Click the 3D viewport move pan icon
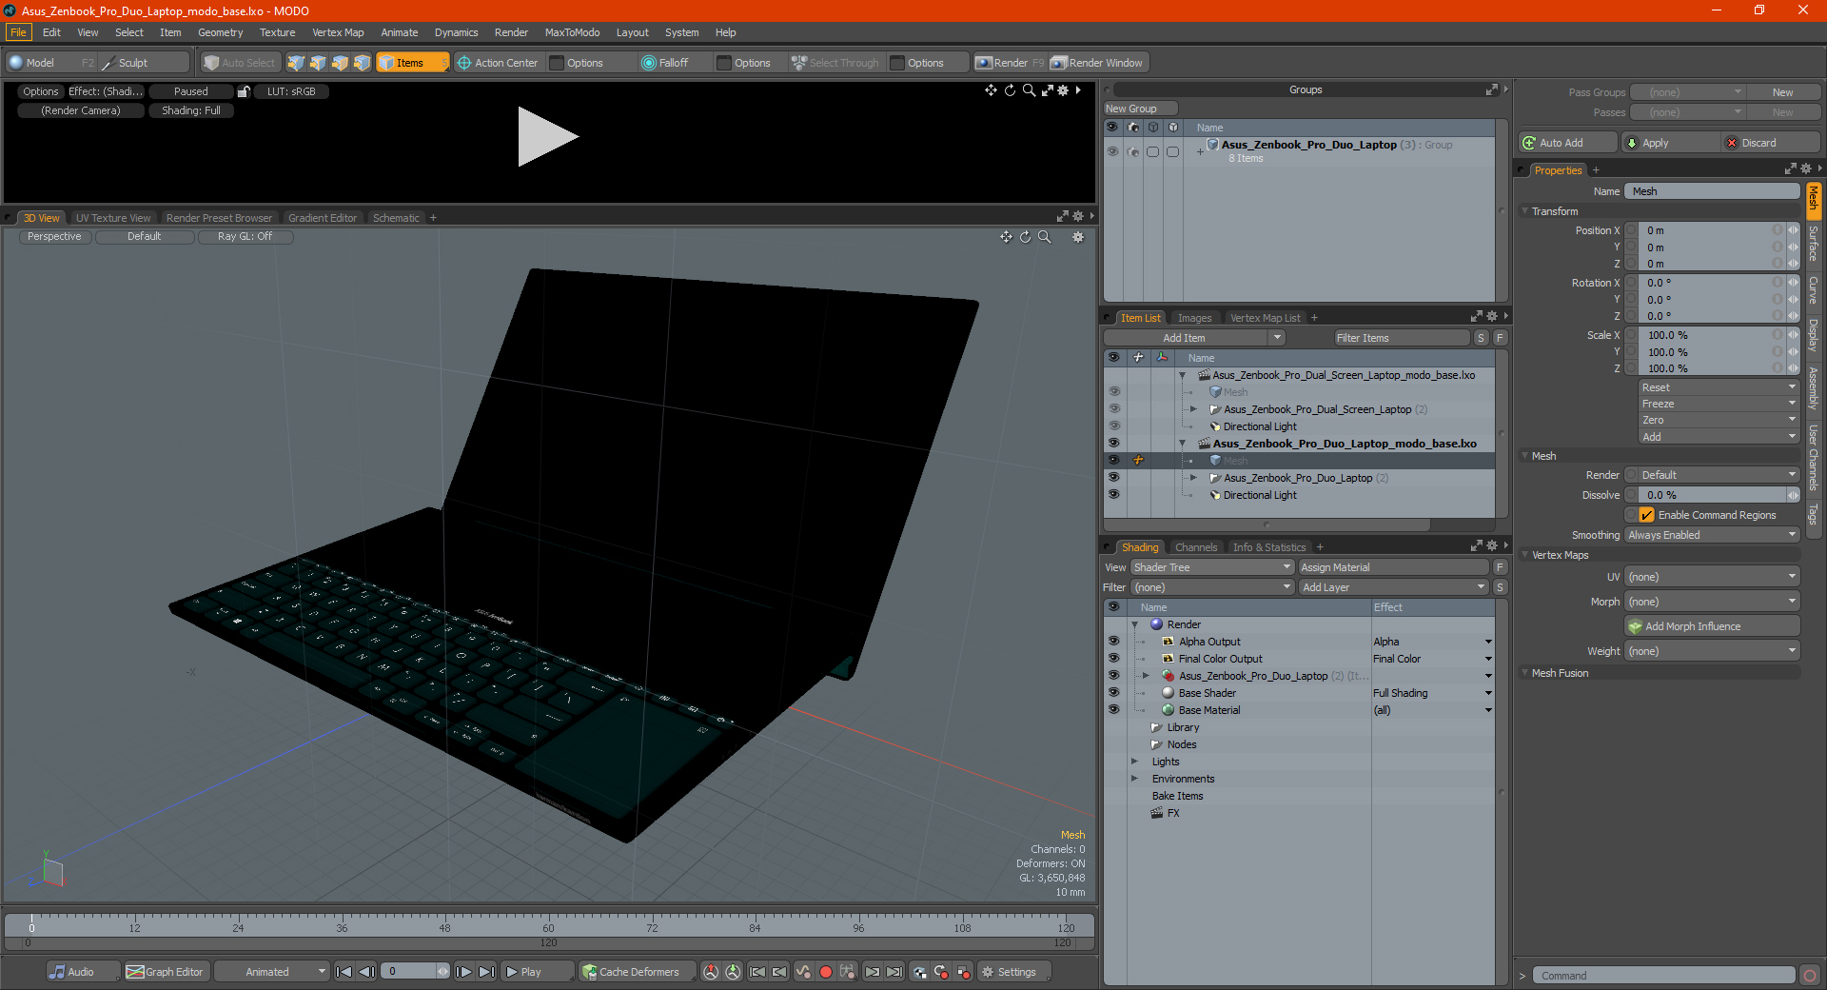Screen dimensions: 1827x990 click(x=1006, y=237)
